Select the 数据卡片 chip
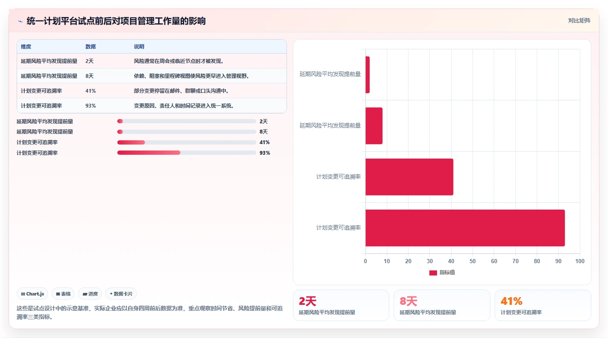 tap(121, 294)
